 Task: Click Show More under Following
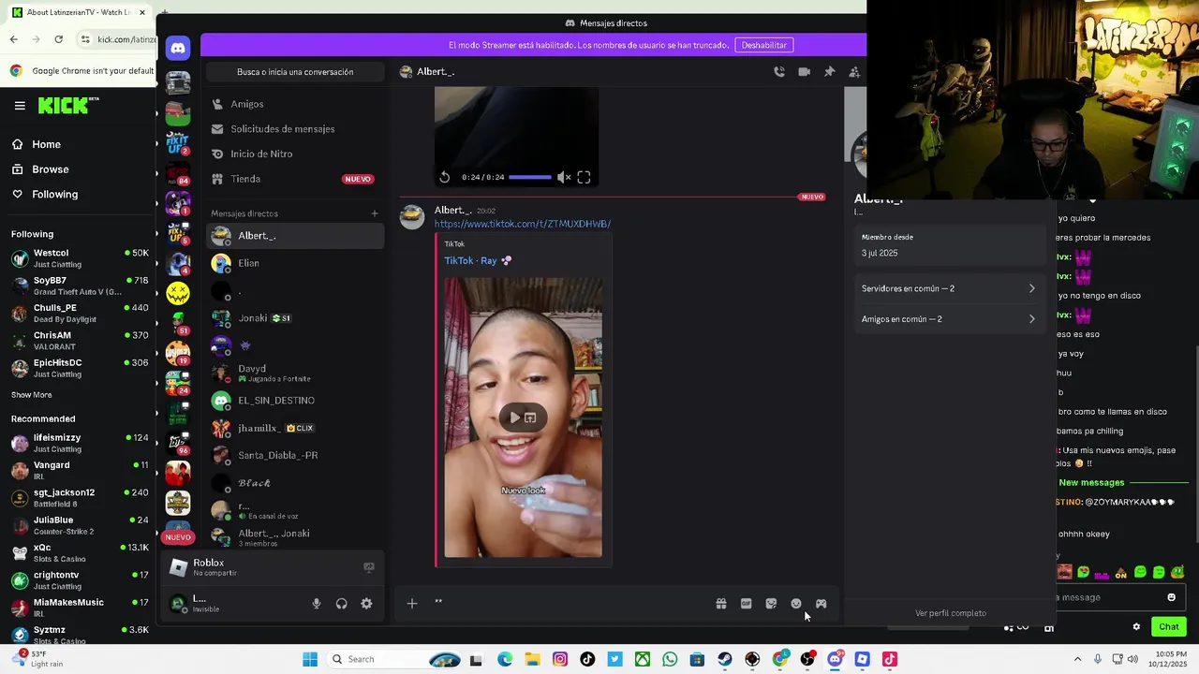31,395
